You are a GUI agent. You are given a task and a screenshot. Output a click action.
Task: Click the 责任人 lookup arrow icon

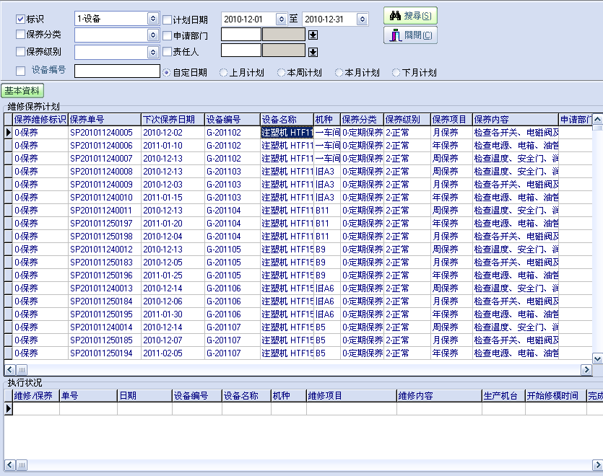click(x=313, y=52)
